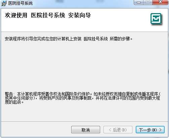Click the blank space left of 取消 button
Viewport: 169px width, 138px height.
(x=36, y=130)
